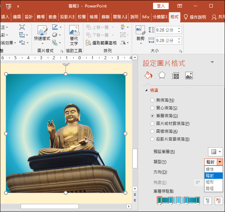Screen dimensions: 225x212
Task: Start slideshow from beginning icon in title bar
Action: (x=9, y=6)
